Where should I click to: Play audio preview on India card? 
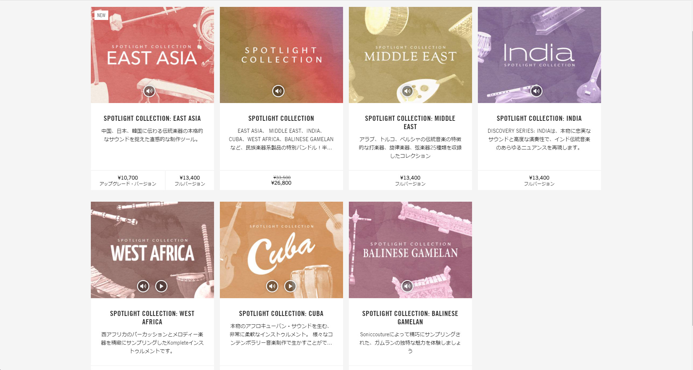536,91
